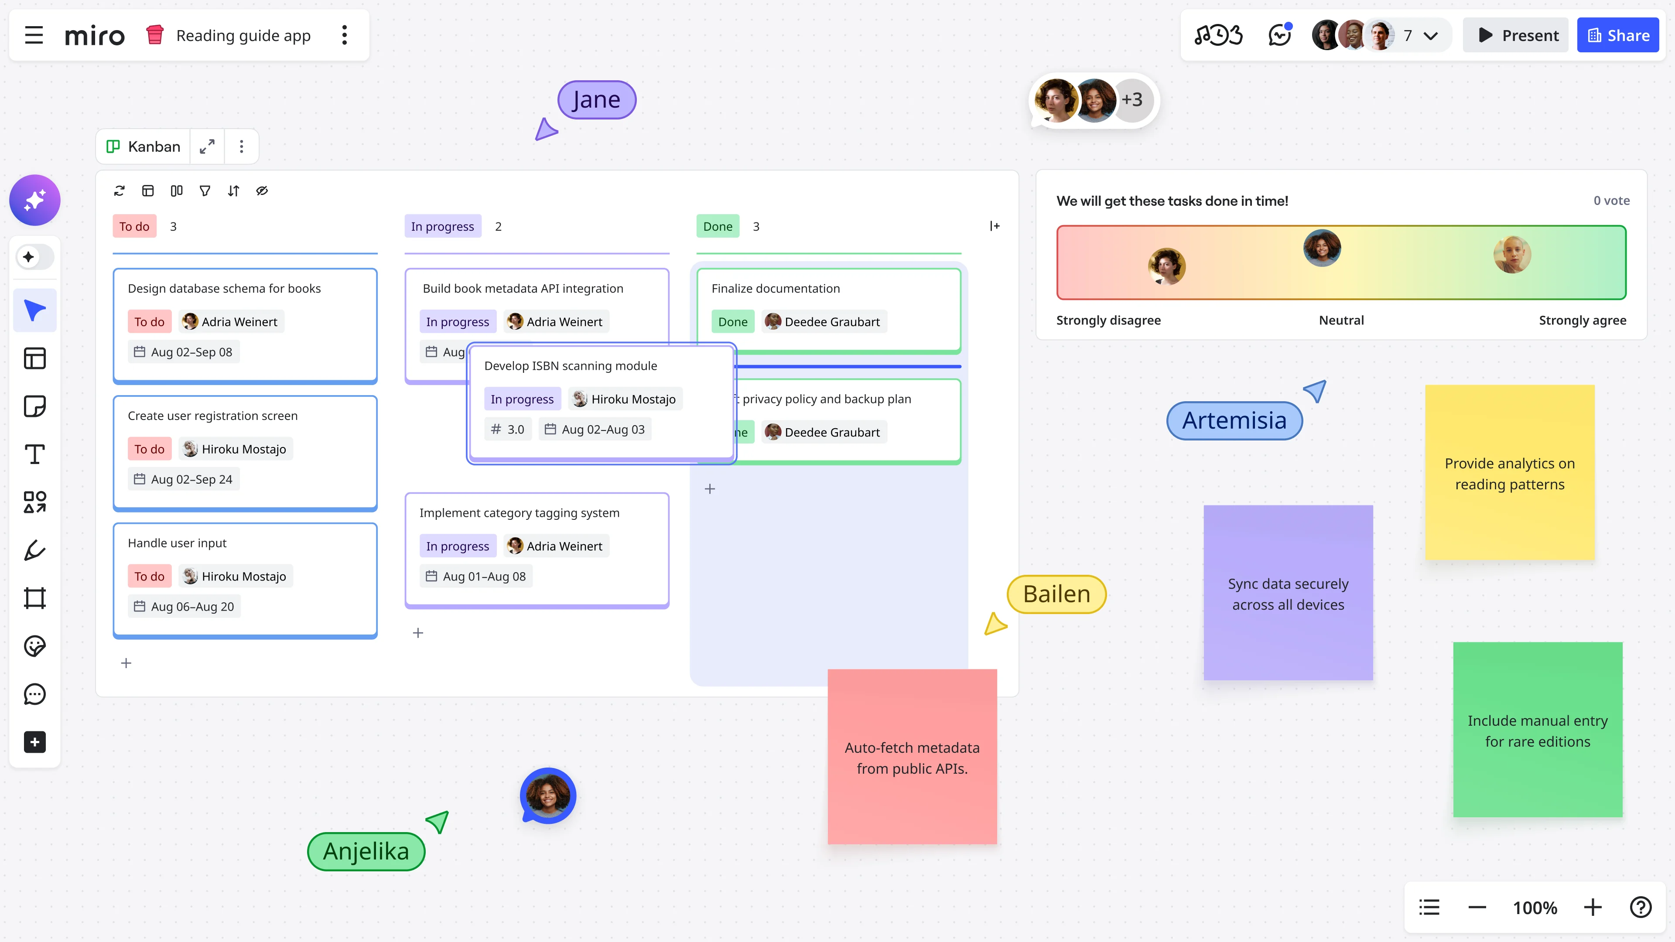Screen dimensions: 1675x942
Task: Open Kanban widget more options menu
Action: pos(241,147)
